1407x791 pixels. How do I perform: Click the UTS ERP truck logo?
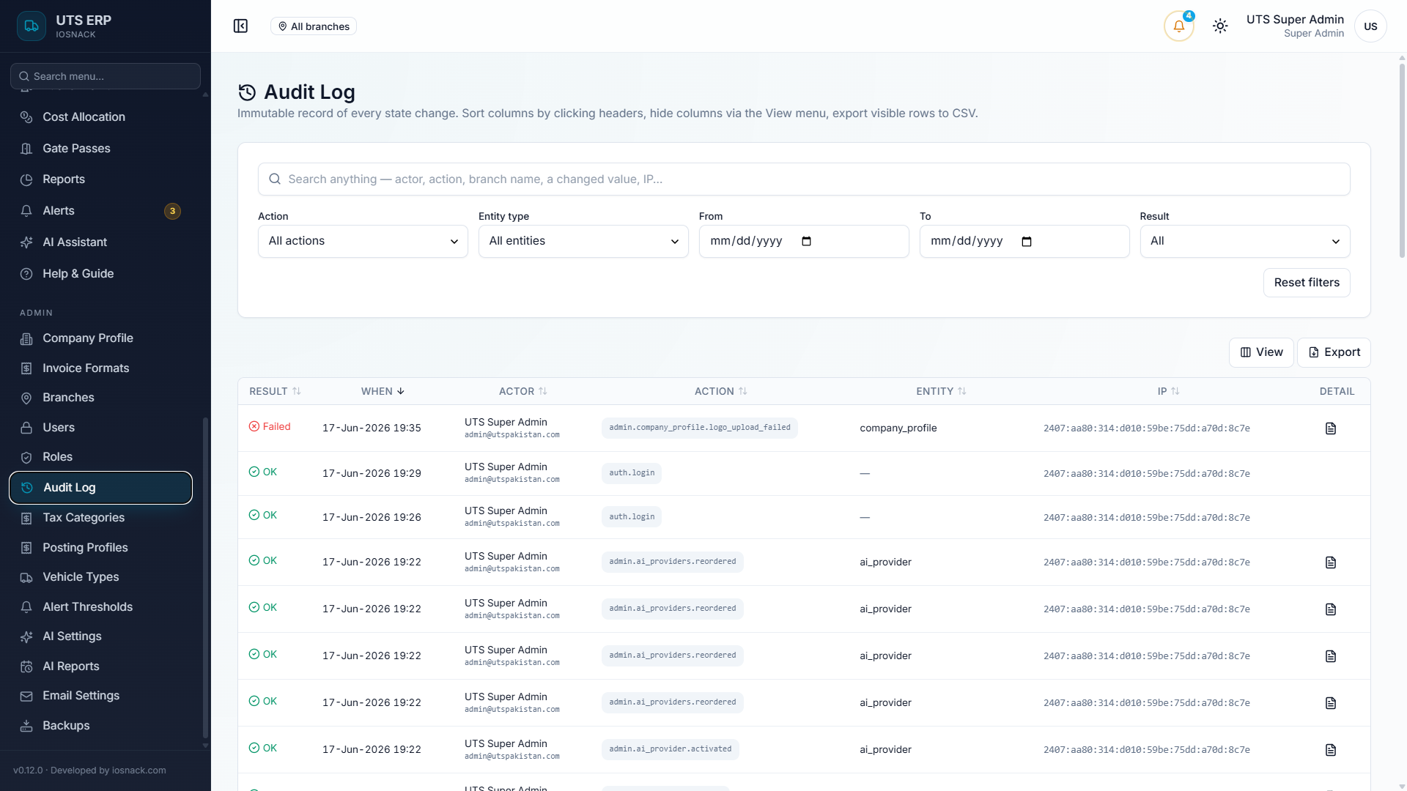coord(32,26)
